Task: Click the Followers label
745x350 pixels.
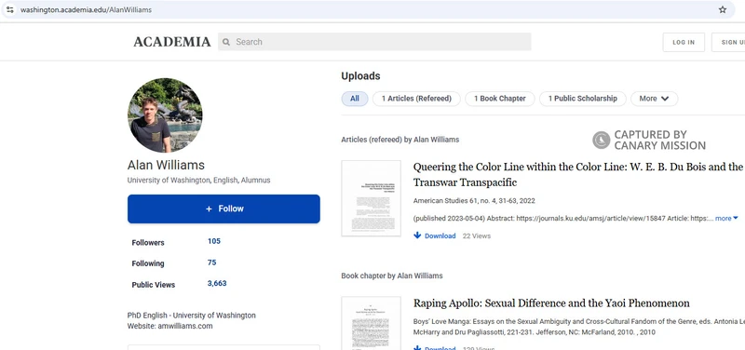Action: point(148,243)
